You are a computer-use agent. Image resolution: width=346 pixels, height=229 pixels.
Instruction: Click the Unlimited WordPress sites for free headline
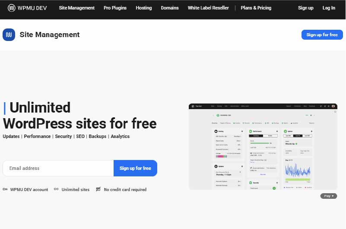(x=79, y=116)
